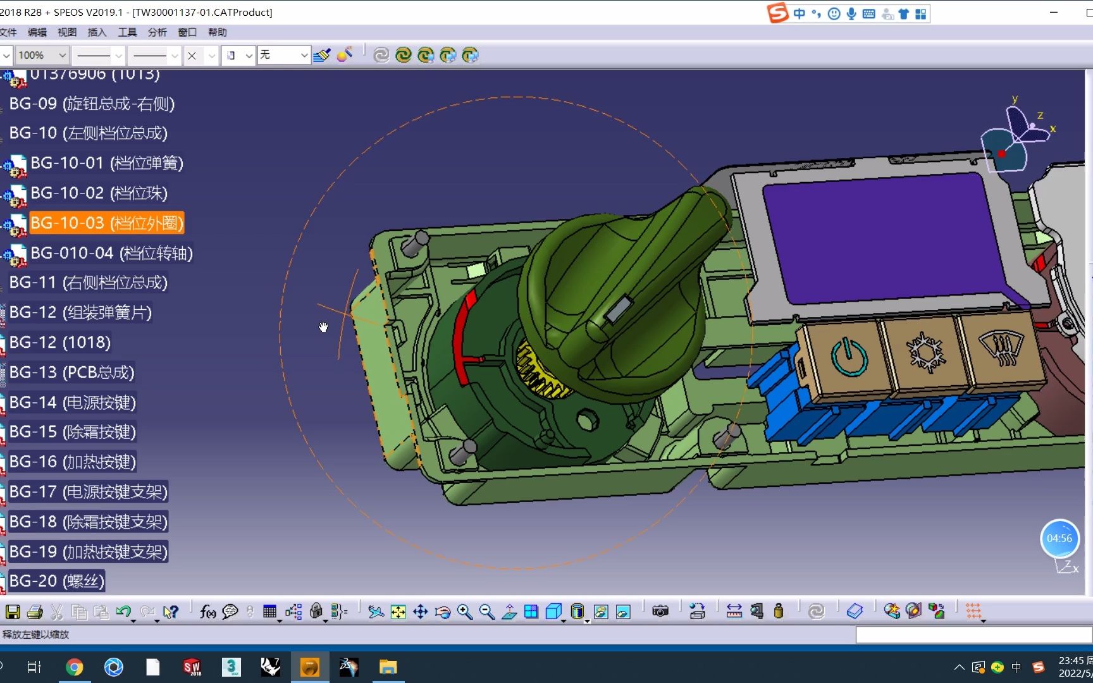Click the Zoom Out magnifier
This screenshot has height=683, width=1093.
point(487,612)
